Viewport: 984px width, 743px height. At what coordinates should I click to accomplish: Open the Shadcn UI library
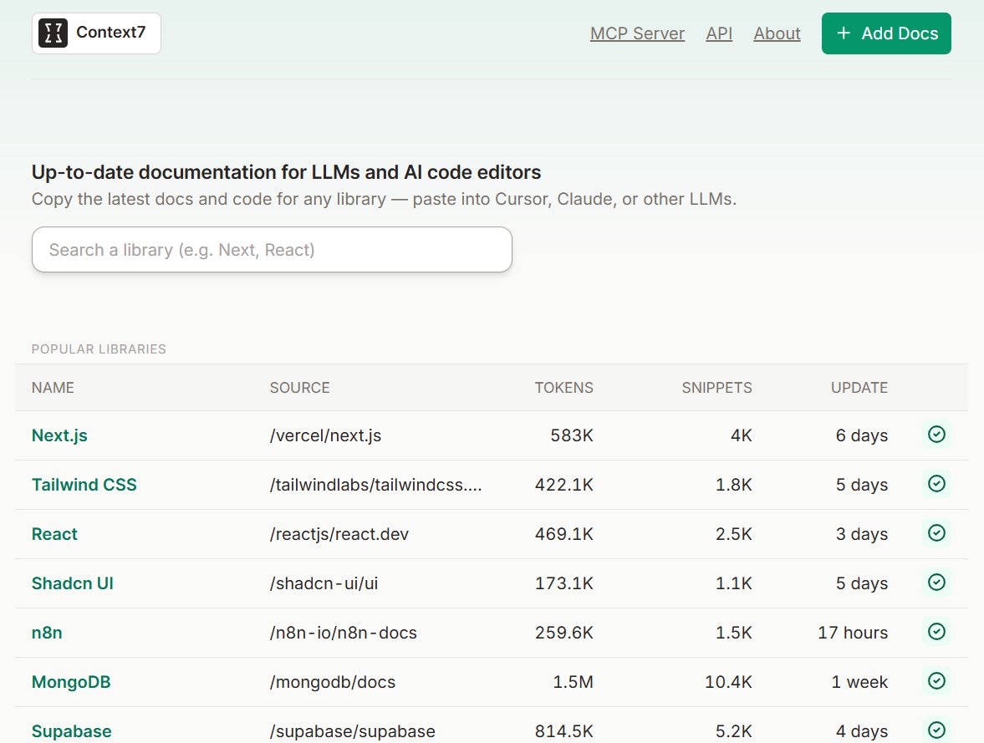click(73, 583)
